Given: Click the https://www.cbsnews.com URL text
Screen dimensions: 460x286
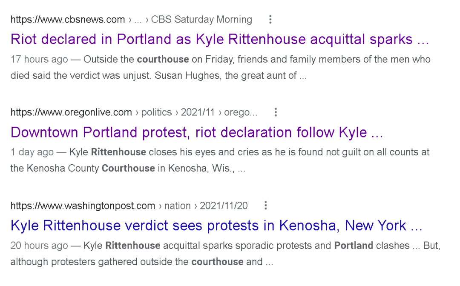Looking at the screenshot, I should (x=68, y=20).
